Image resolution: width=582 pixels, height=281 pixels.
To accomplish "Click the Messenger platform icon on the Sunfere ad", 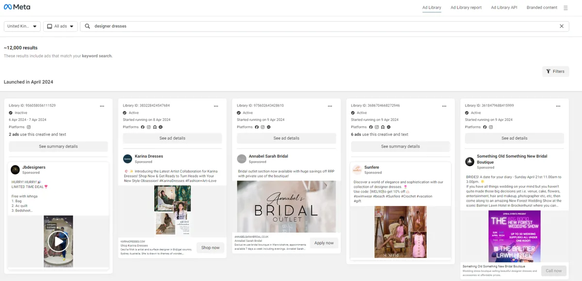I will (388, 127).
